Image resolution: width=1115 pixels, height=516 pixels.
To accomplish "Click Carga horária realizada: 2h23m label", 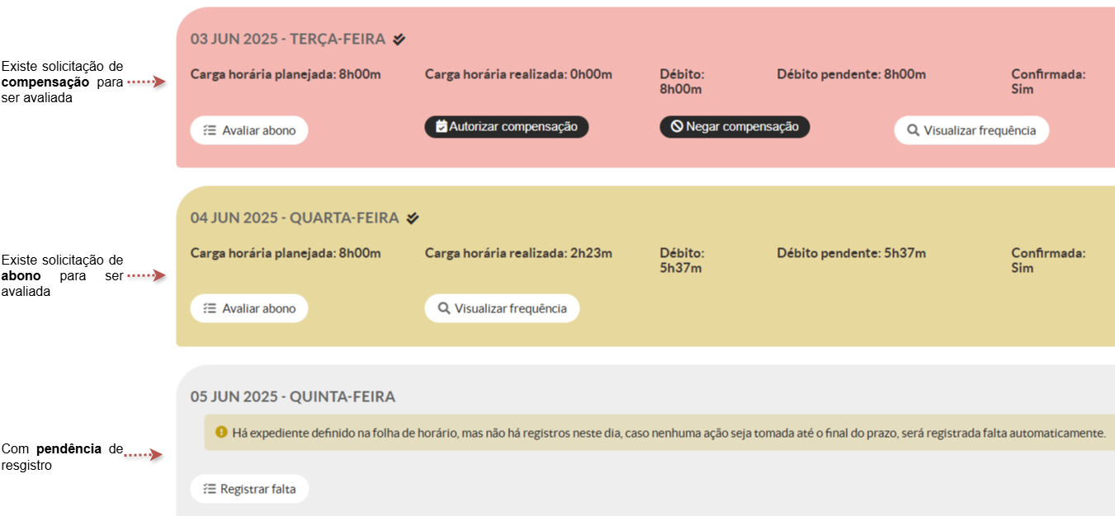I will 518,253.
